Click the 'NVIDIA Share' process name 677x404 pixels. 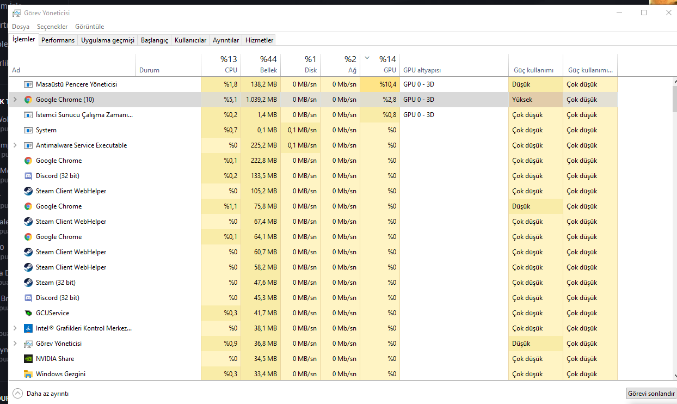pyautogui.click(x=55, y=359)
